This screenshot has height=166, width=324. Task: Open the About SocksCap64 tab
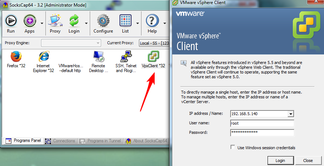point(146,141)
